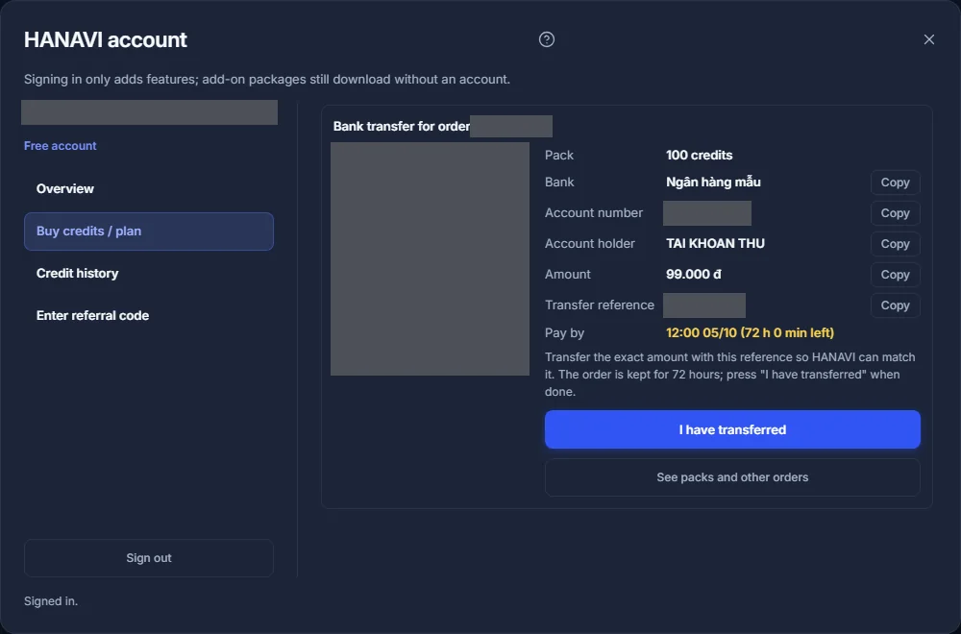Confirm with I have transferred button
This screenshot has width=961, height=634.
pos(732,429)
